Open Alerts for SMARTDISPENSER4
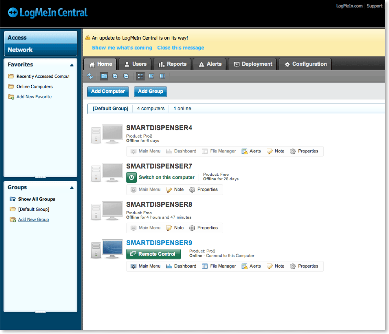 pos(251,151)
